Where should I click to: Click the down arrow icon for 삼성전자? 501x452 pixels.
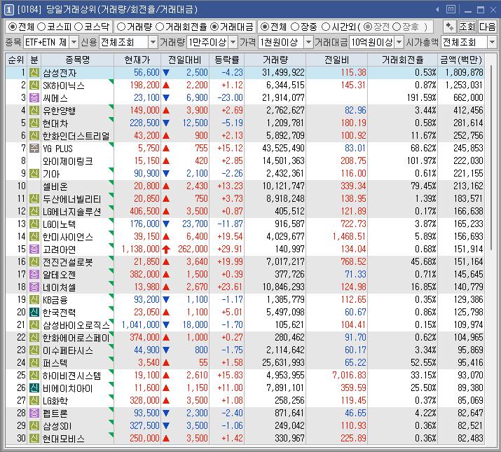tap(166, 73)
